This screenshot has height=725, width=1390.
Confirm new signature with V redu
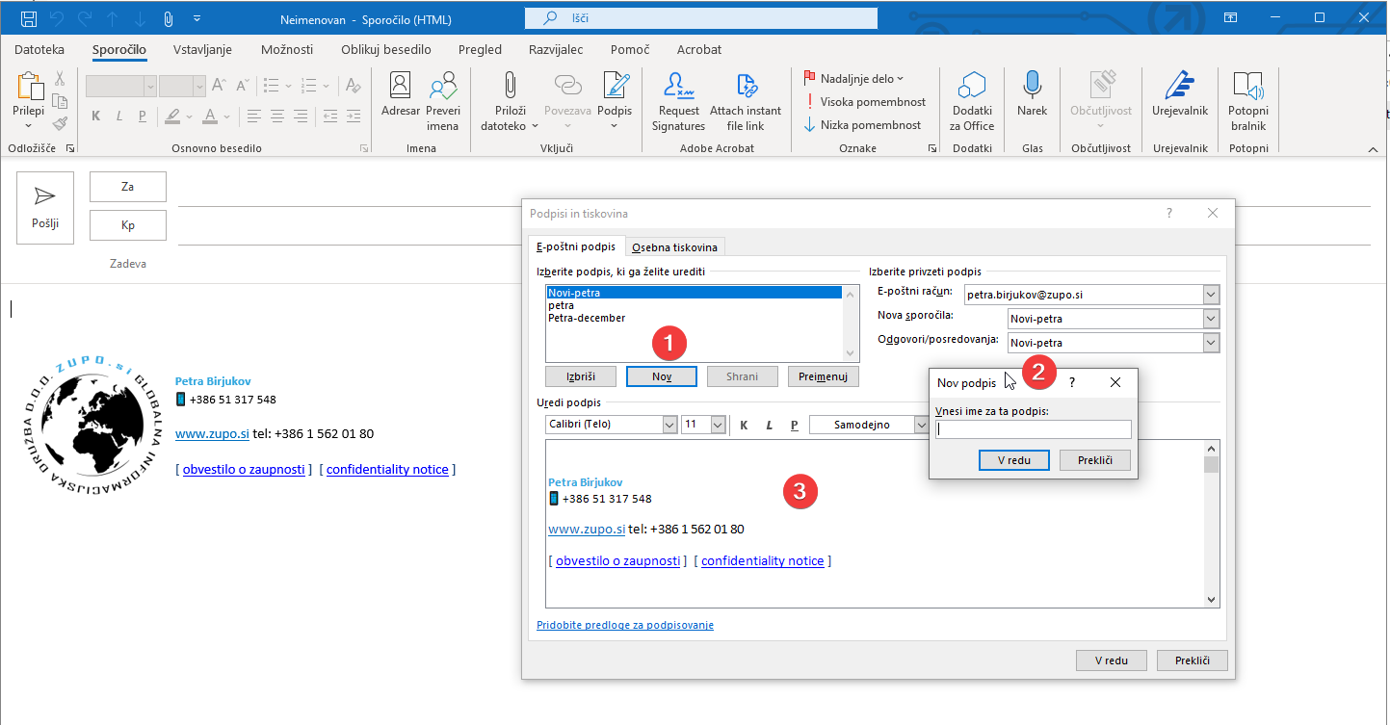click(1014, 460)
